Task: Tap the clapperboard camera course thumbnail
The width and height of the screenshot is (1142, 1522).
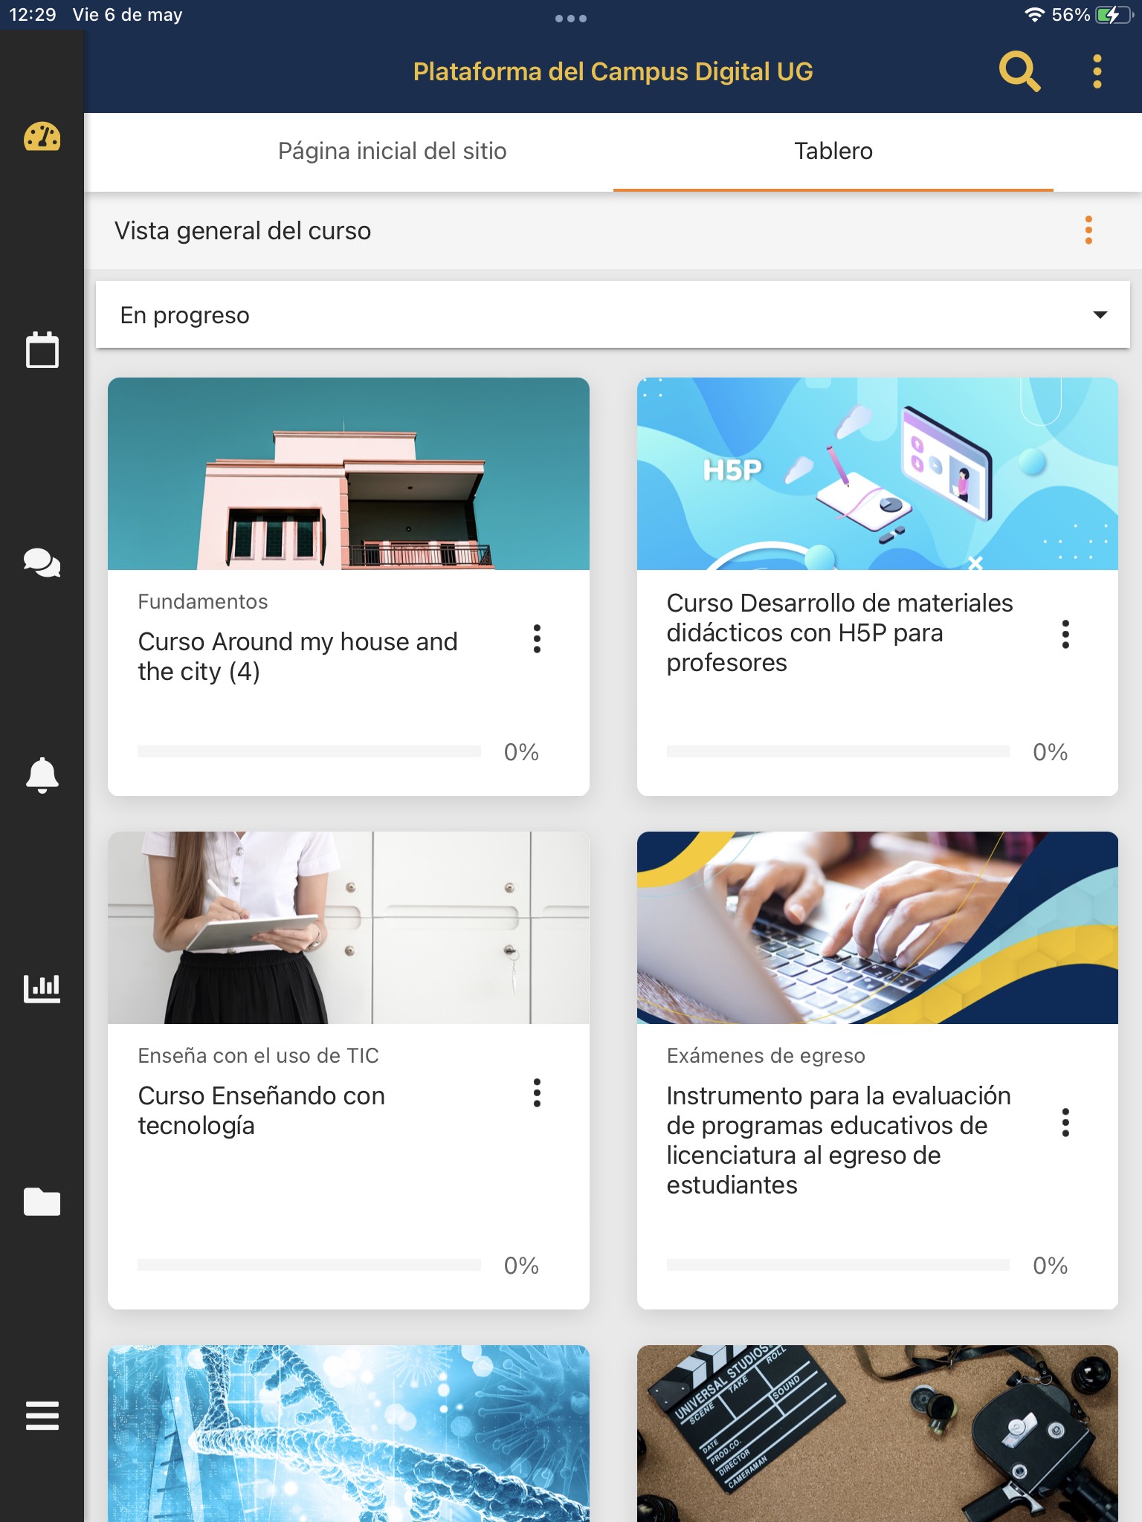Action: pos(877,1434)
